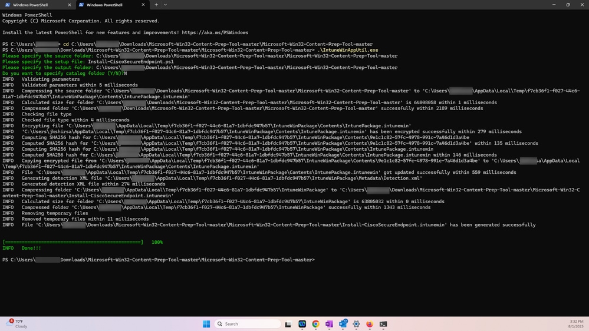The height and width of the screenshot is (331, 589).
Task: Open the https://aka.ms/PSWindows link
Action: pyautogui.click(x=215, y=32)
